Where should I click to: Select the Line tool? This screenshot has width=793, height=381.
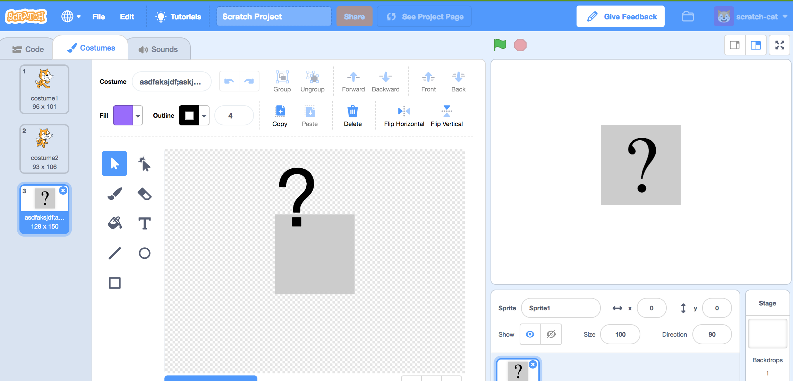(114, 253)
